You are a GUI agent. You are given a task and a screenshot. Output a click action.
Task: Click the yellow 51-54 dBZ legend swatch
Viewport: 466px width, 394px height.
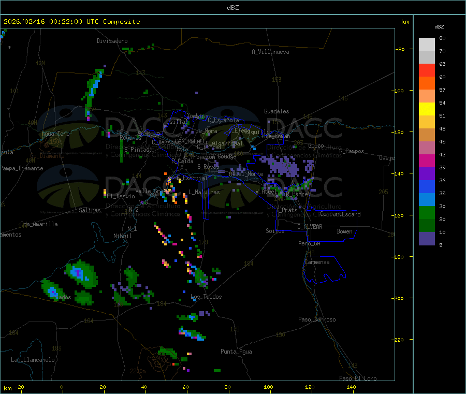[x=427, y=109]
